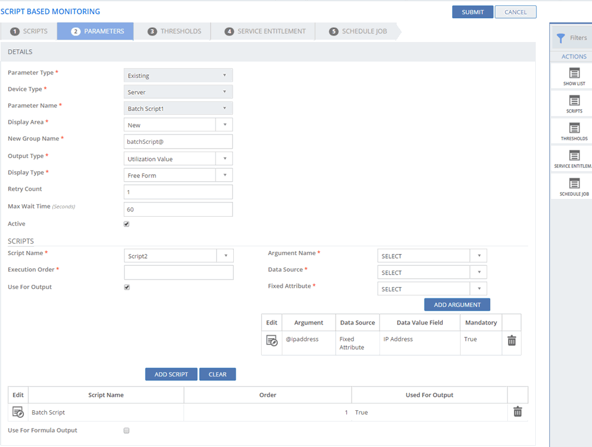Click the Thresholds action icon in sidebar
592x447 pixels.
coord(574,128)
